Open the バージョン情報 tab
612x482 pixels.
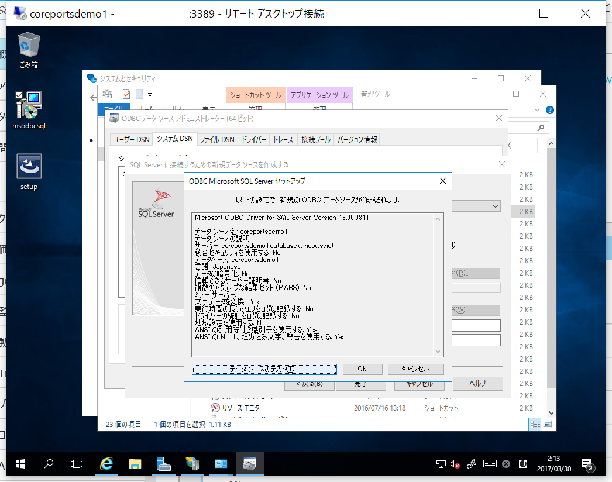(357, 139)
